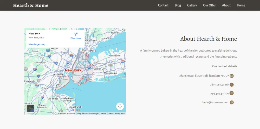
Task: Navigate to Home in top menu
Action: [x=241, y=5]
